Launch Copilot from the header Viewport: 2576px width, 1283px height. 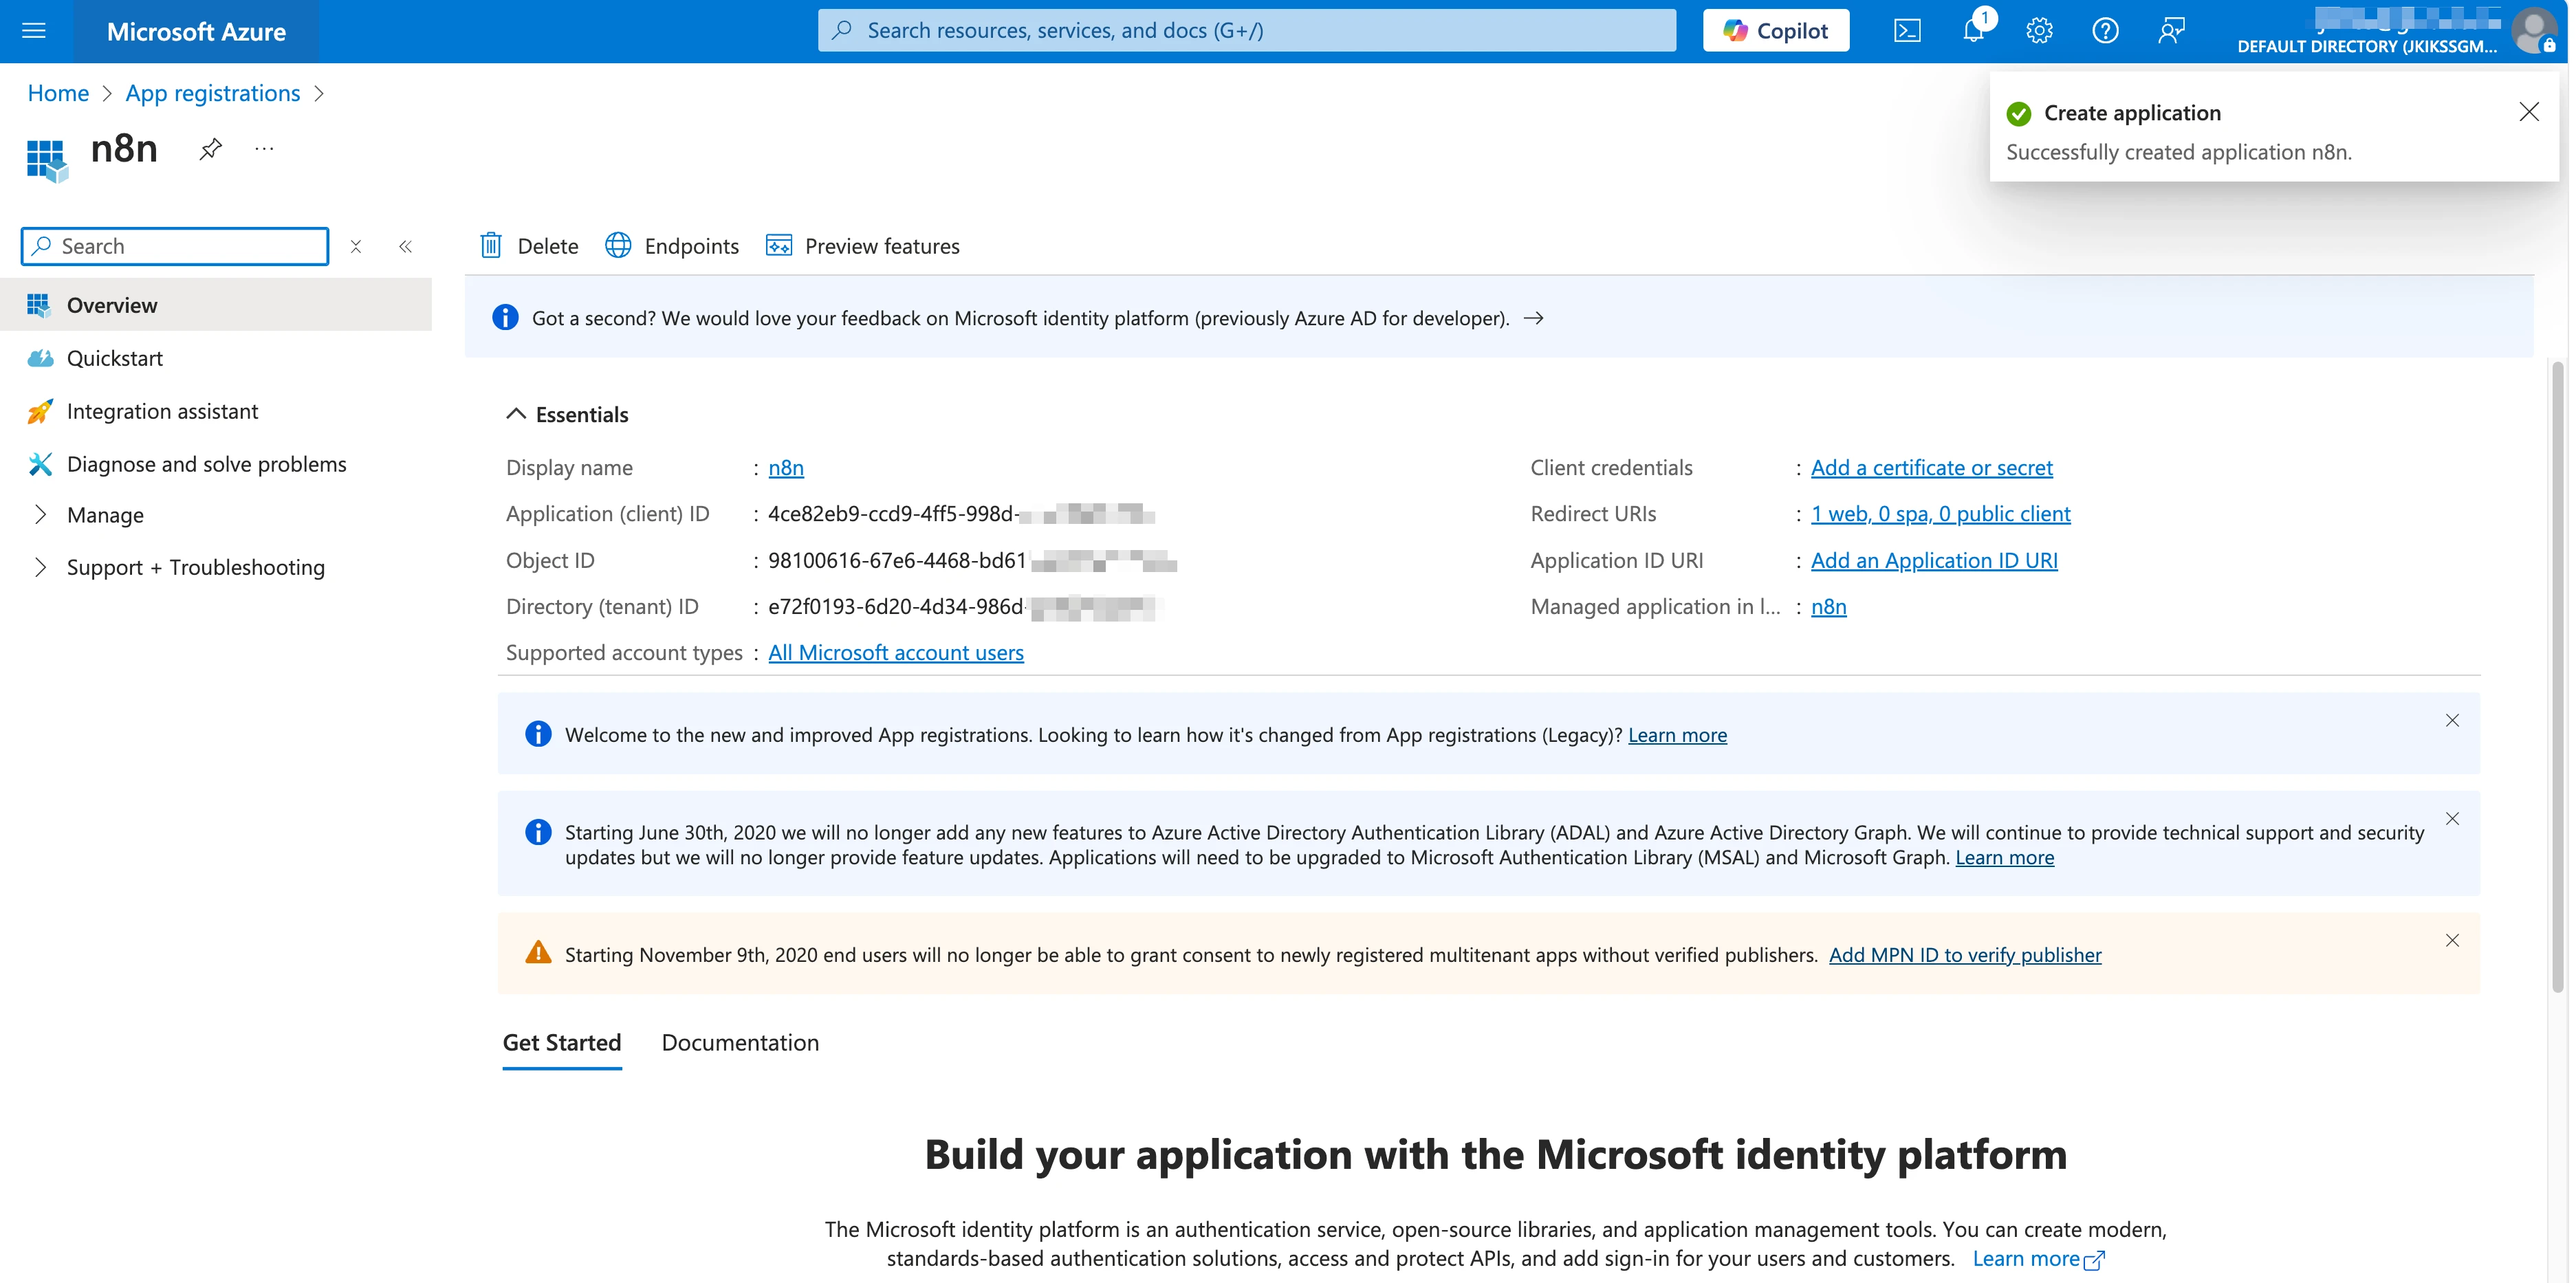coord(1777,30)
